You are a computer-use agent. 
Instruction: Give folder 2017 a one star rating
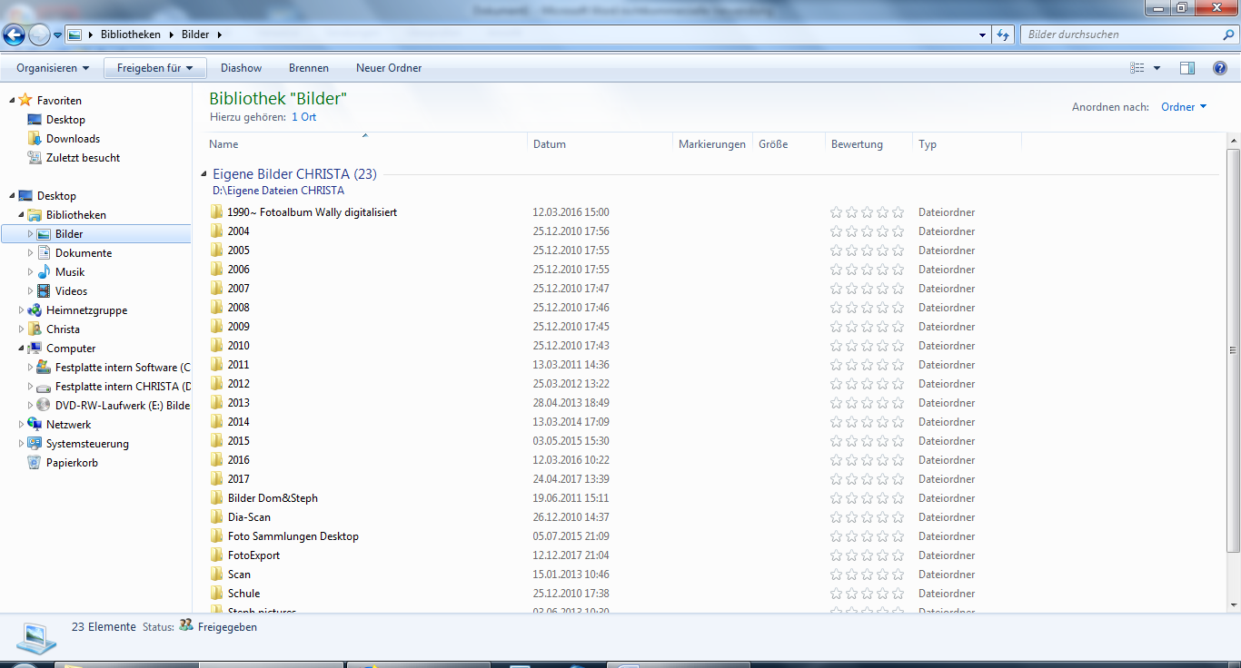837,479
